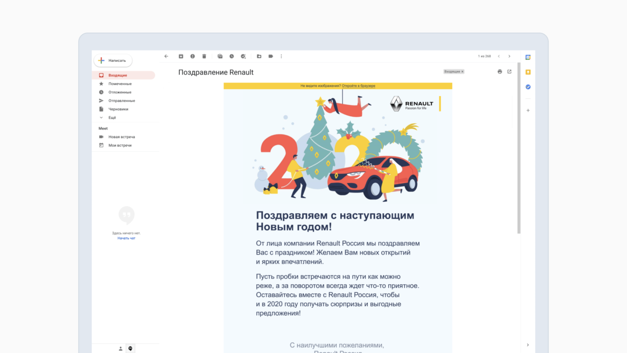Expand the Ещё section in sidebar
627x353 pixels.
tap(112, 117)
